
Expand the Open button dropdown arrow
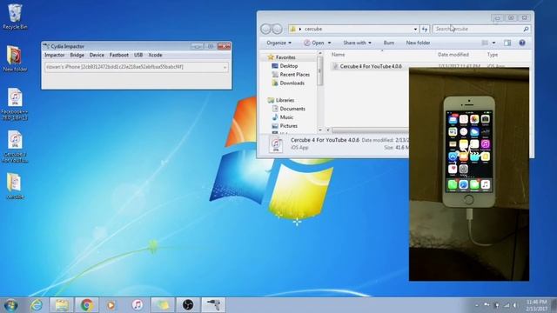[329, 43]
